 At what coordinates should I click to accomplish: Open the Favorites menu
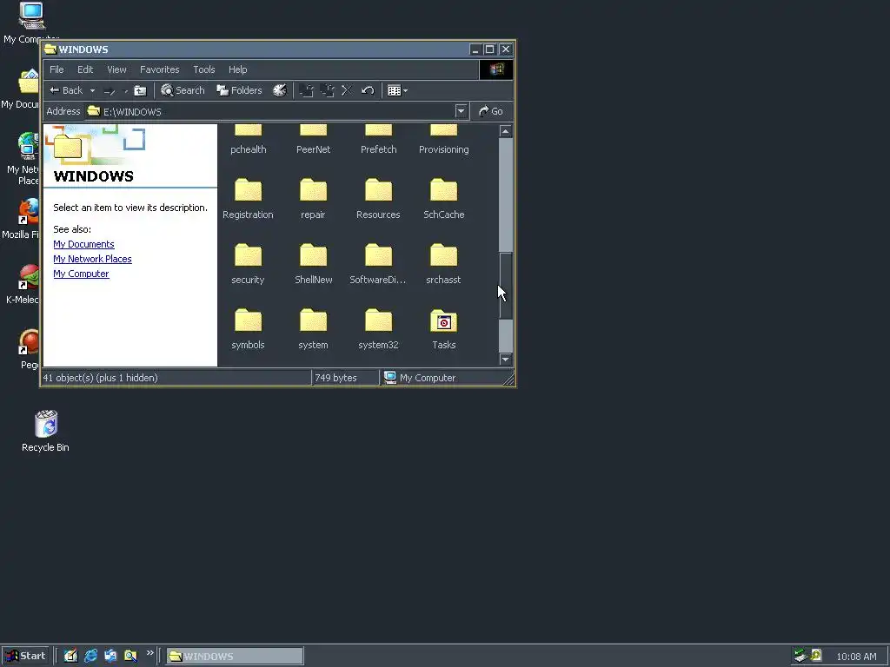(160, 69)
